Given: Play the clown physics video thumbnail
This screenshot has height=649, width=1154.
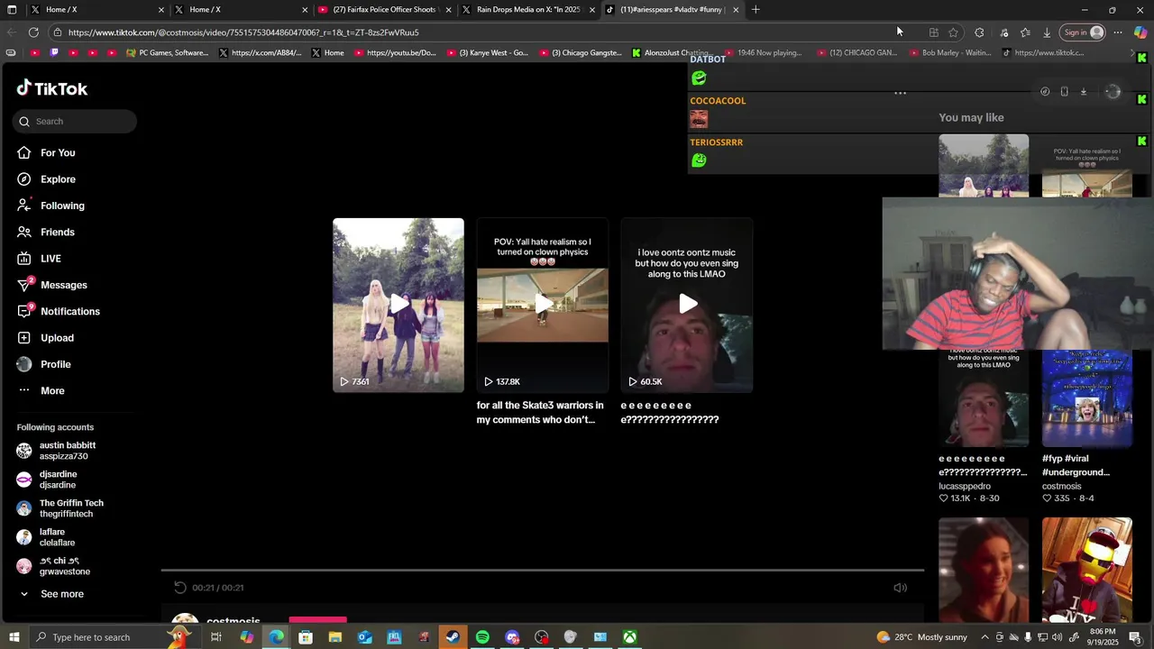Looking at the screenshot, I should [x=543, y=305].
